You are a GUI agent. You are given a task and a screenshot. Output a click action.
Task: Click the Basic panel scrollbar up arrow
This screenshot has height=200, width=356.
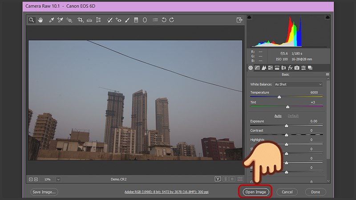328,79
